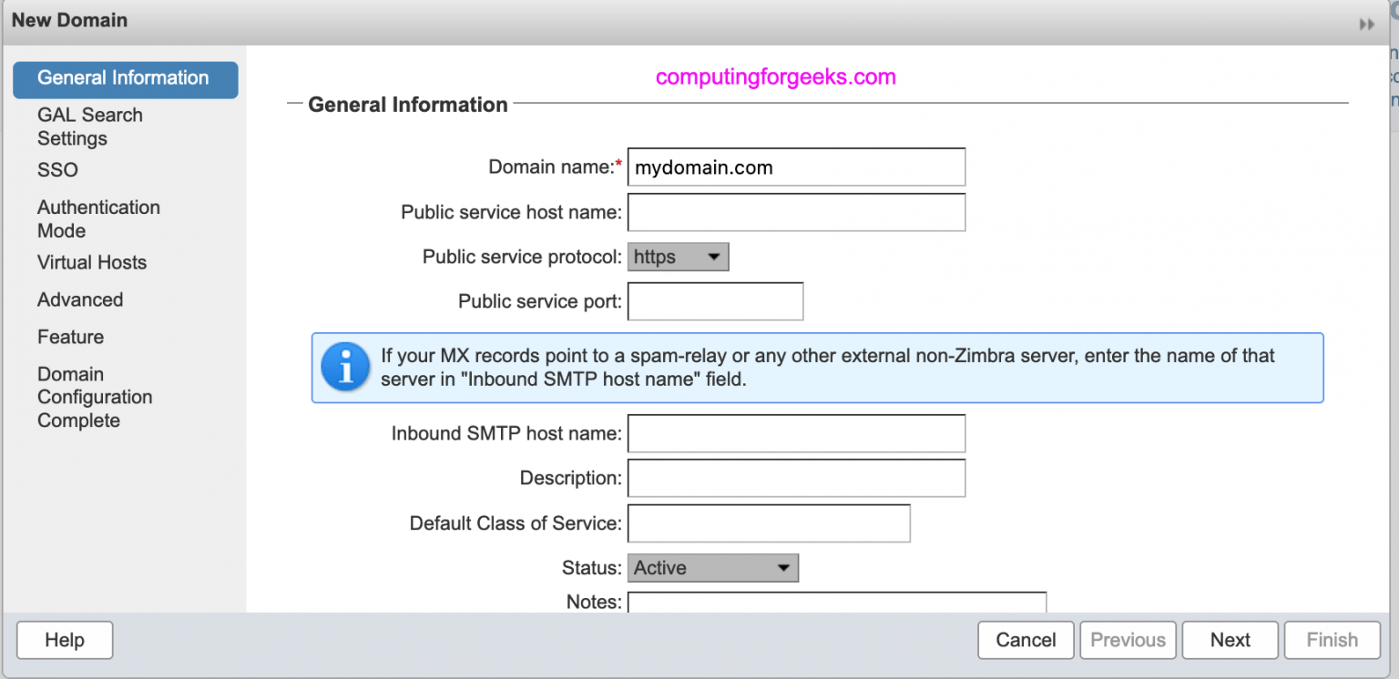1399x679 pixels.
Task: Go to Domain Configuration Complete step
Action: [95, 397]
